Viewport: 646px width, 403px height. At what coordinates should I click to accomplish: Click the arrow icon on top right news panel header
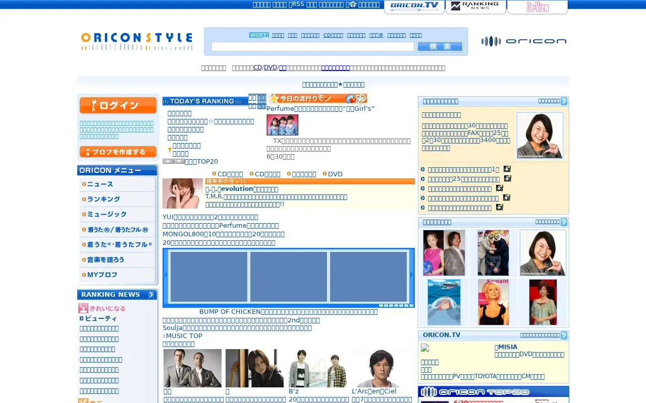564,101
